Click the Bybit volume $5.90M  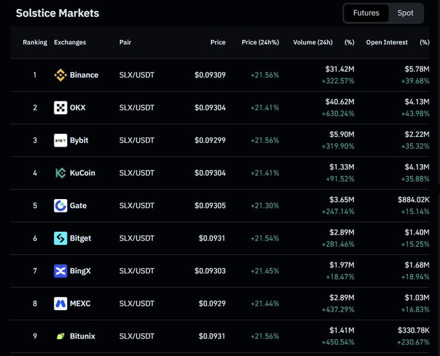pos(342,134)
